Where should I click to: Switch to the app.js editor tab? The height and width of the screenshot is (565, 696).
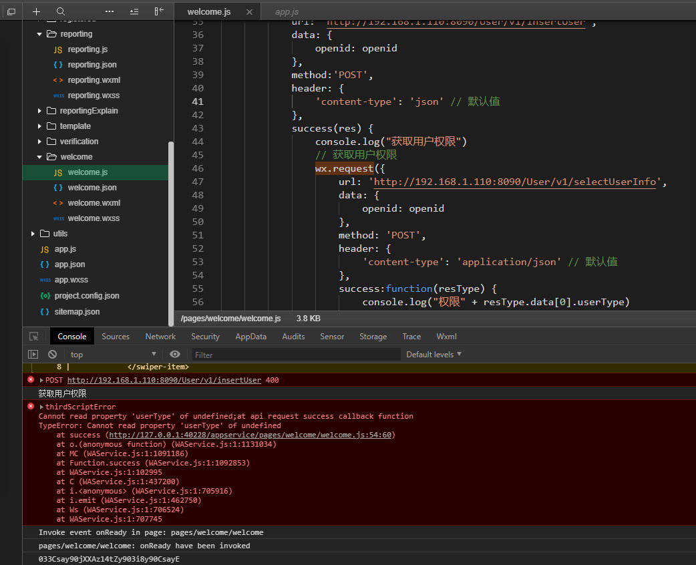pos(287,12)
